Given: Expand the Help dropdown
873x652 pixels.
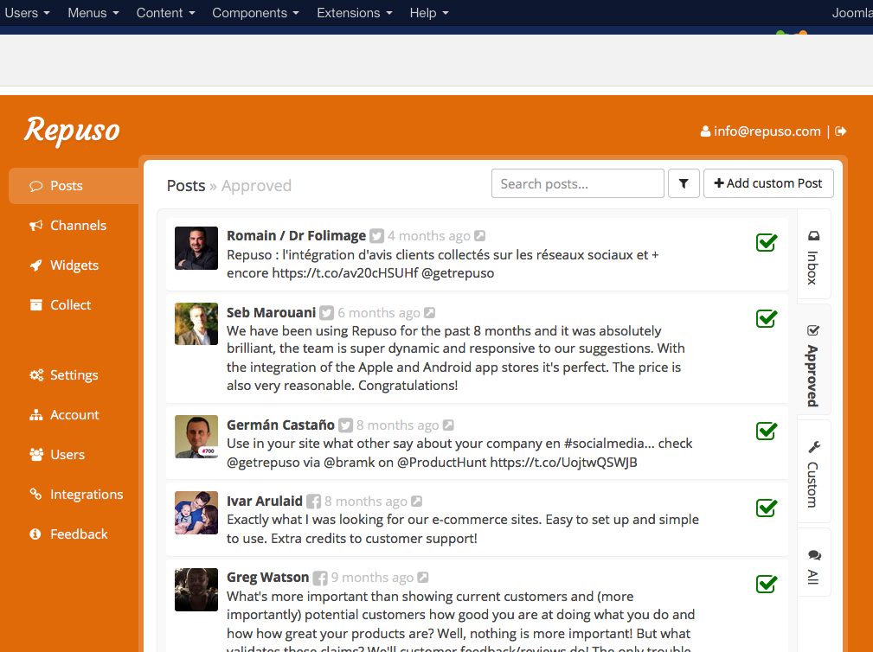Looking at the screenshot, I should 428,13.
